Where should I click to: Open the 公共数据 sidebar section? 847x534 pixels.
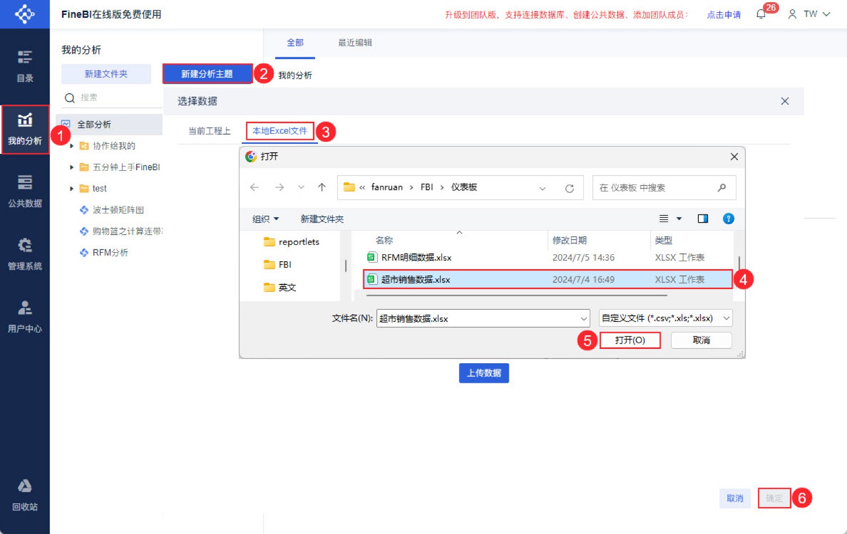tap(25, 191)
